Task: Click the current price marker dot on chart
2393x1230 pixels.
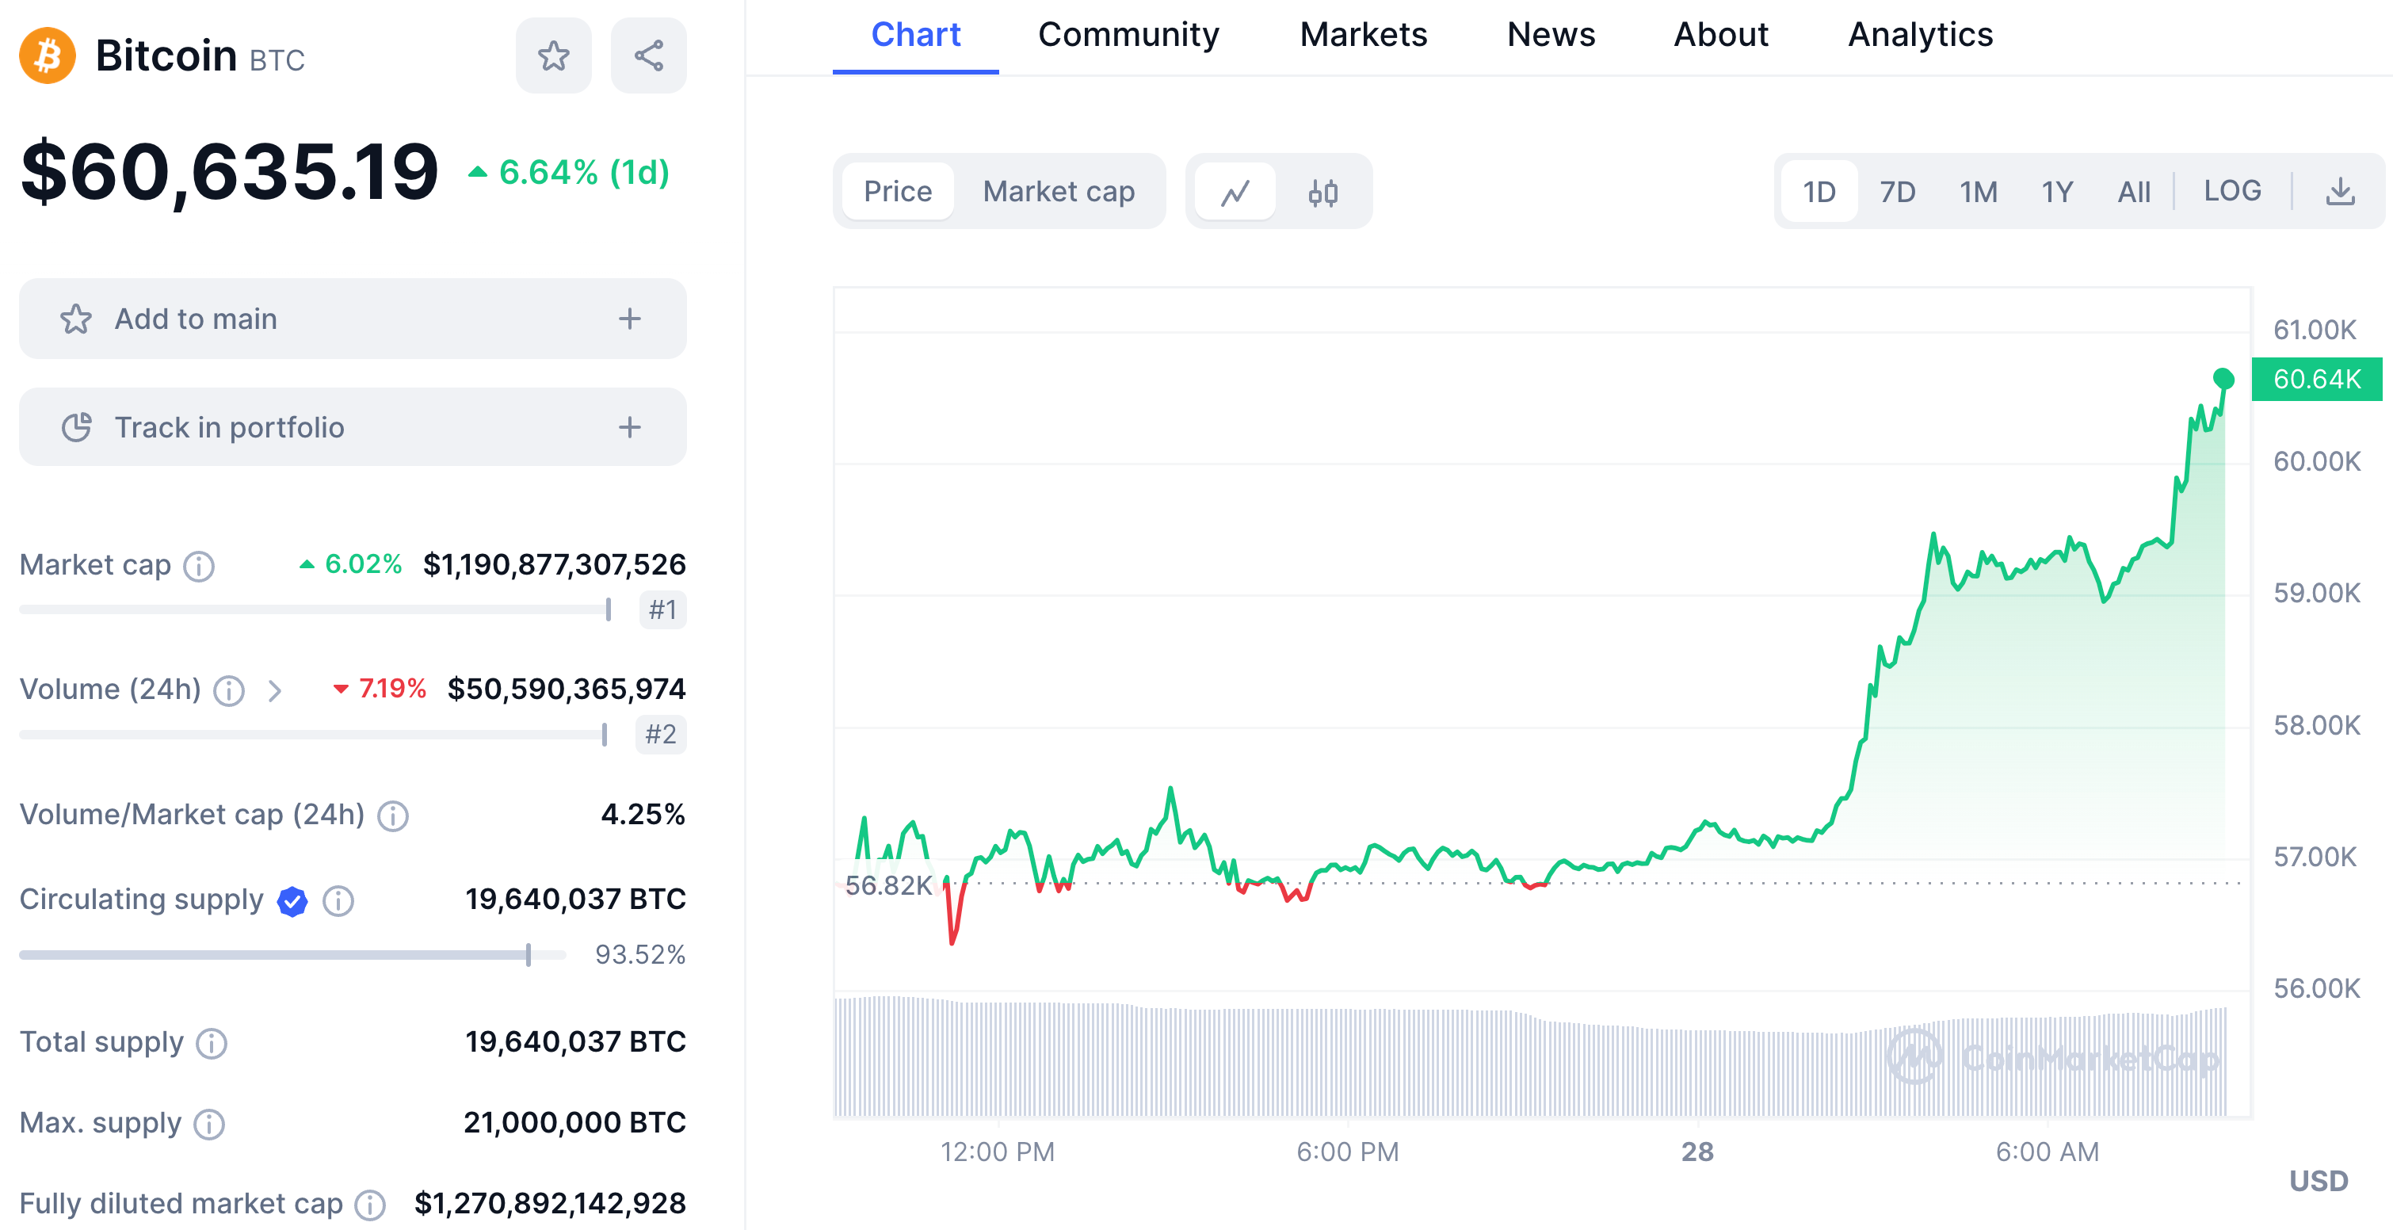Action: [2223, 378]
